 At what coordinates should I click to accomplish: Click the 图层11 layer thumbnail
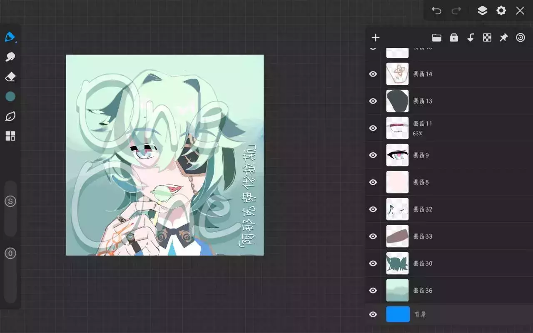click(397, 128)
